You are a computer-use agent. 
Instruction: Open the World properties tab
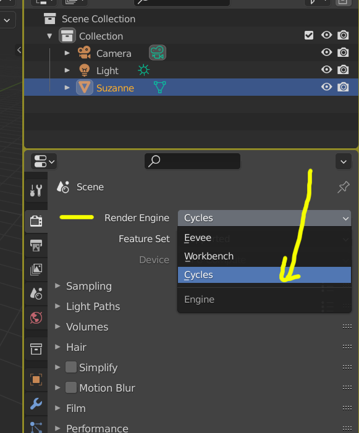point(36,317)
